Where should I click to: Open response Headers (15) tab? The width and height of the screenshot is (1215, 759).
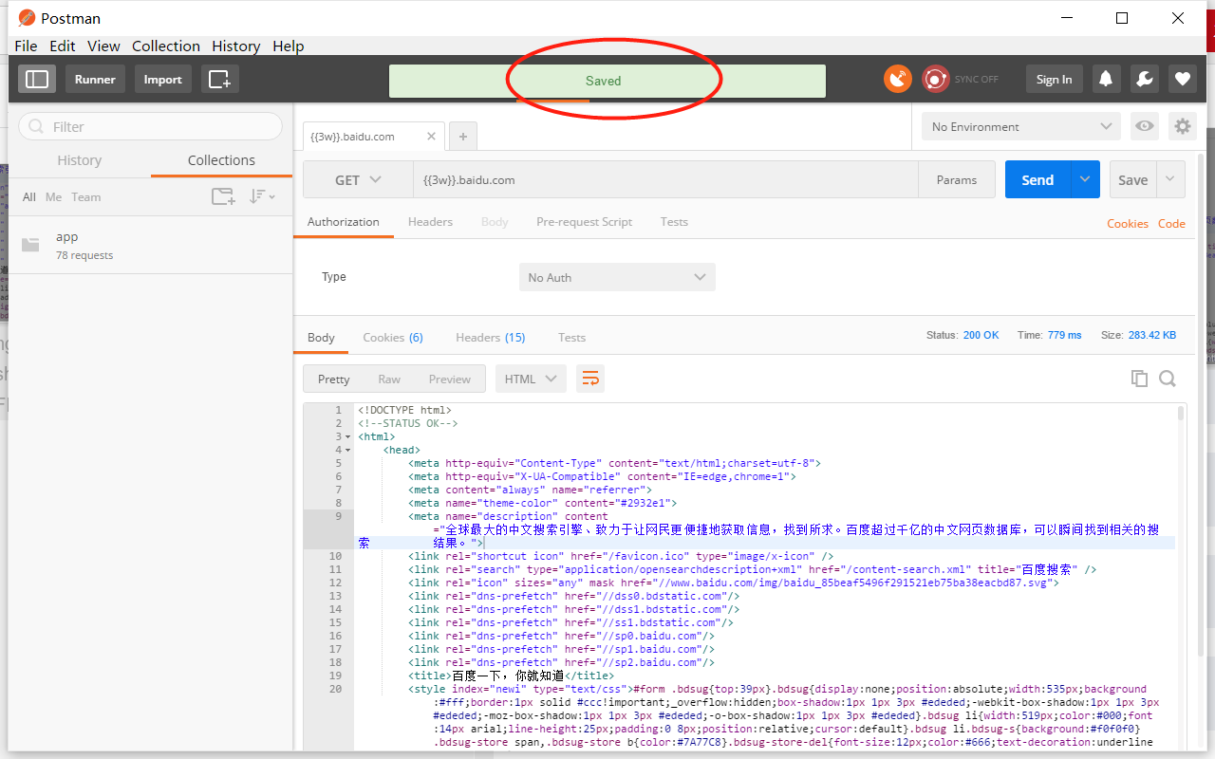(490, 337)
